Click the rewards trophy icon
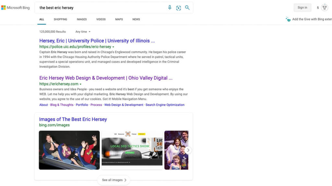The height and width of the screenshot is (186, 332). [325, 8]
